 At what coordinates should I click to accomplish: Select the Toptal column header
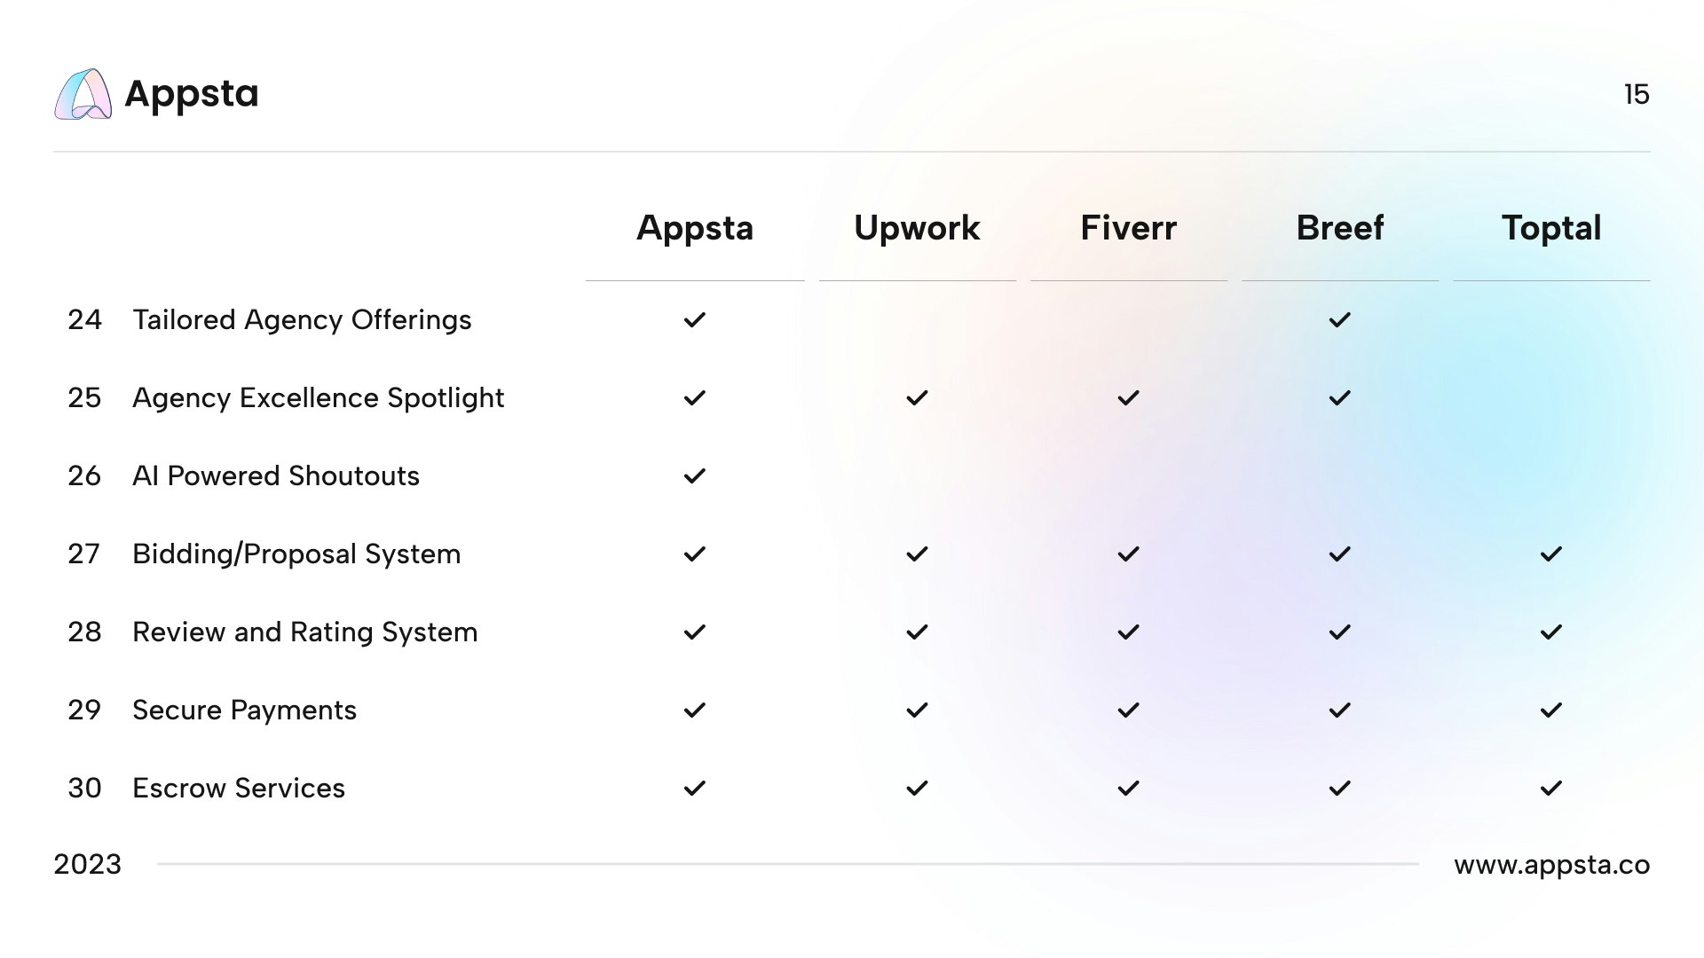click(x=1551, y=228)
